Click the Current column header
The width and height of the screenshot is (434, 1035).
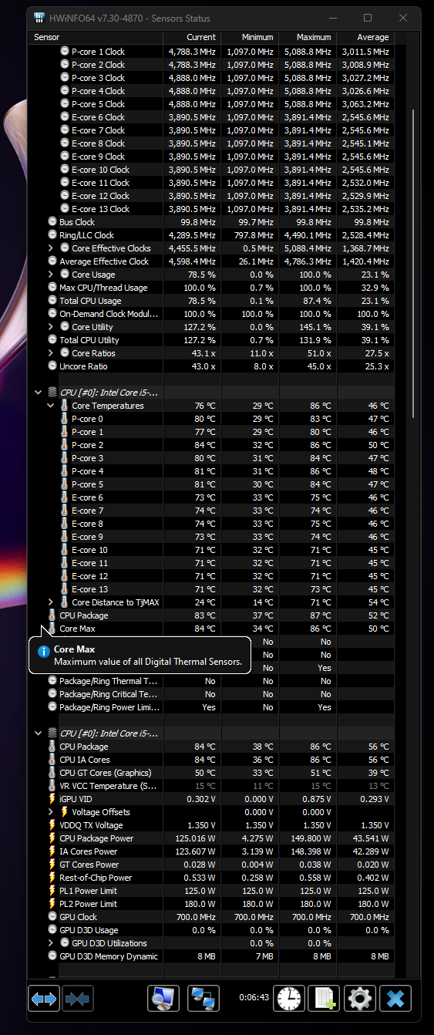click(x=192, y=37)
